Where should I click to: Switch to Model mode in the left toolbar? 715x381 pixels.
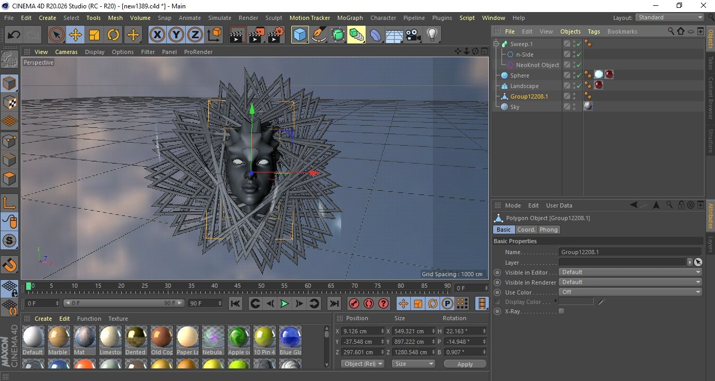(x=9, y=83)
